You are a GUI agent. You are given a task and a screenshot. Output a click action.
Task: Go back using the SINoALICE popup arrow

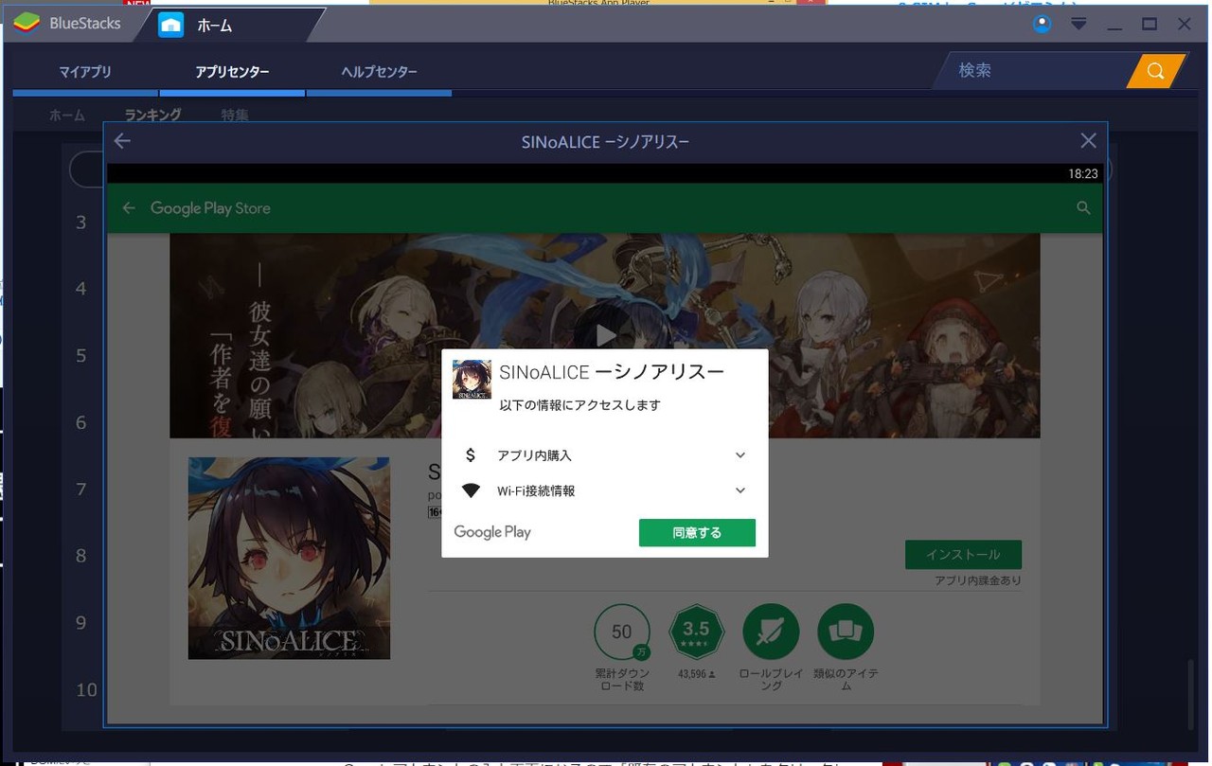[122, 141]
